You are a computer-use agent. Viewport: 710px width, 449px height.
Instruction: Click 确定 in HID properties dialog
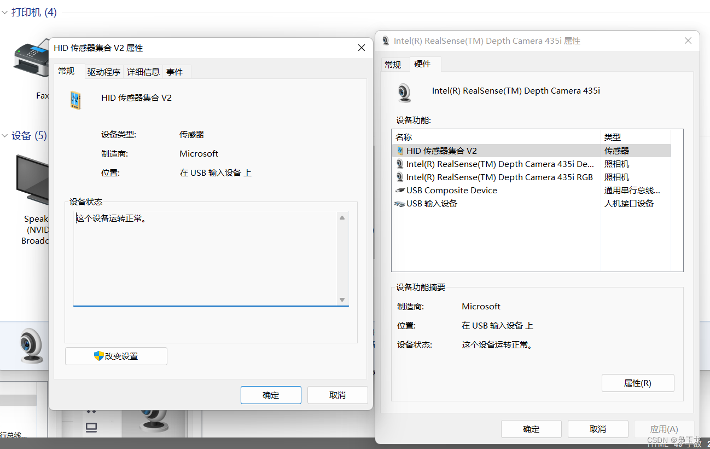[x=271, y=395]
